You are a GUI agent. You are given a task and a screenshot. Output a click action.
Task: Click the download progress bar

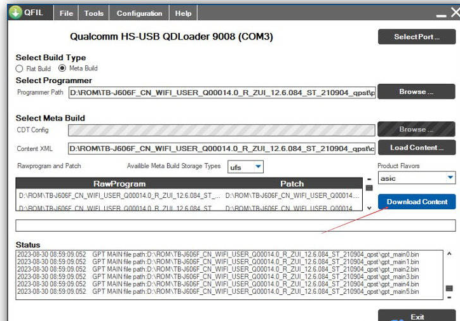pyautogui.click(x=236, y=225)
